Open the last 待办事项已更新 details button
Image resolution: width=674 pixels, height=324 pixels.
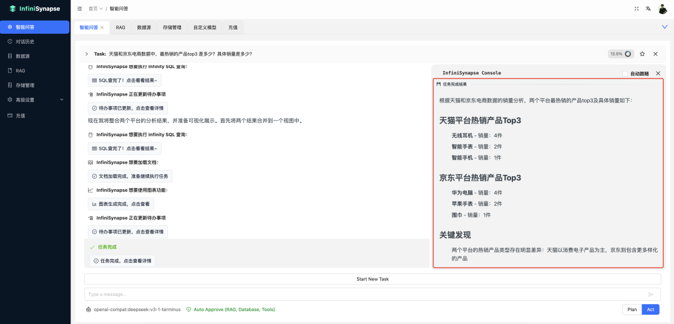pos(128,232)
